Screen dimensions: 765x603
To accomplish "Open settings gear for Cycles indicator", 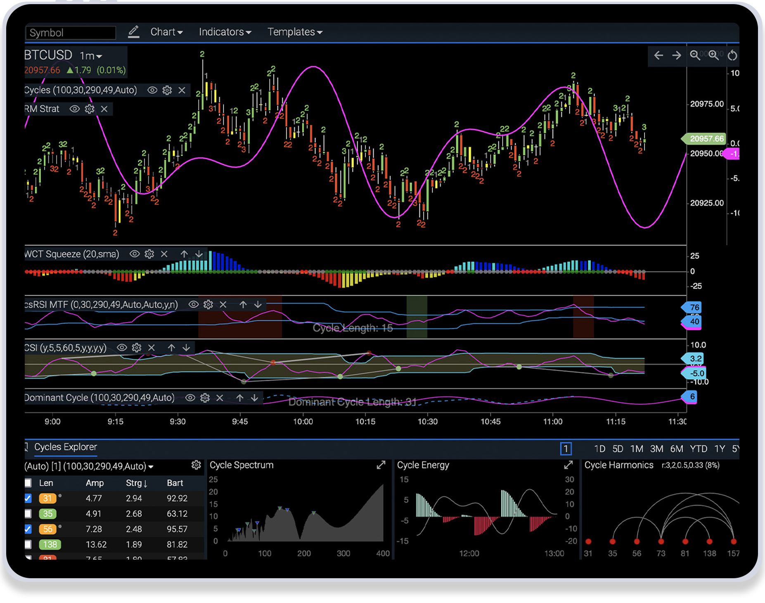I will point(167,90).
